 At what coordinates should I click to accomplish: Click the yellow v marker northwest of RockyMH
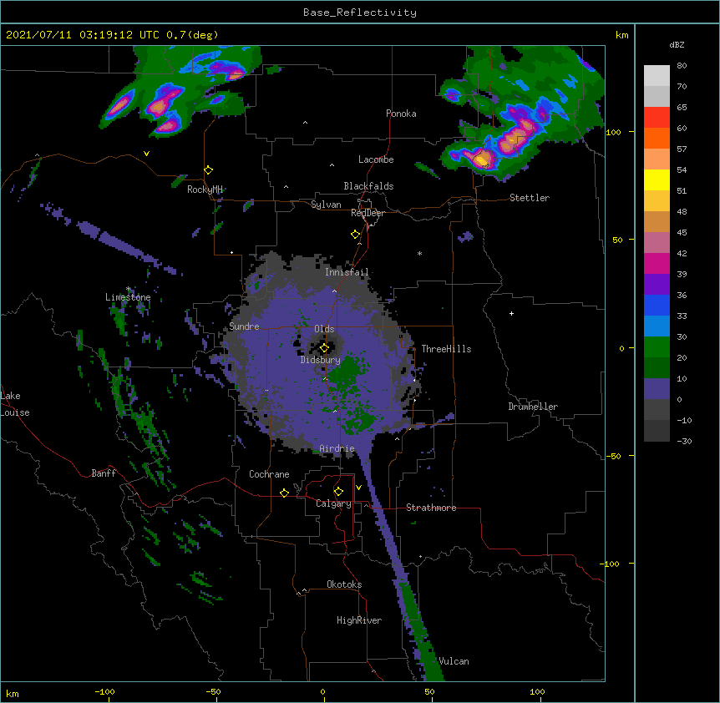click(146, 154)
